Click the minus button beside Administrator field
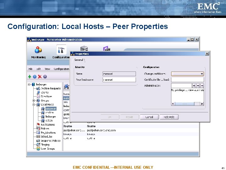The width and height of the screenshot is (226, 170). click(x=202, y=86)
